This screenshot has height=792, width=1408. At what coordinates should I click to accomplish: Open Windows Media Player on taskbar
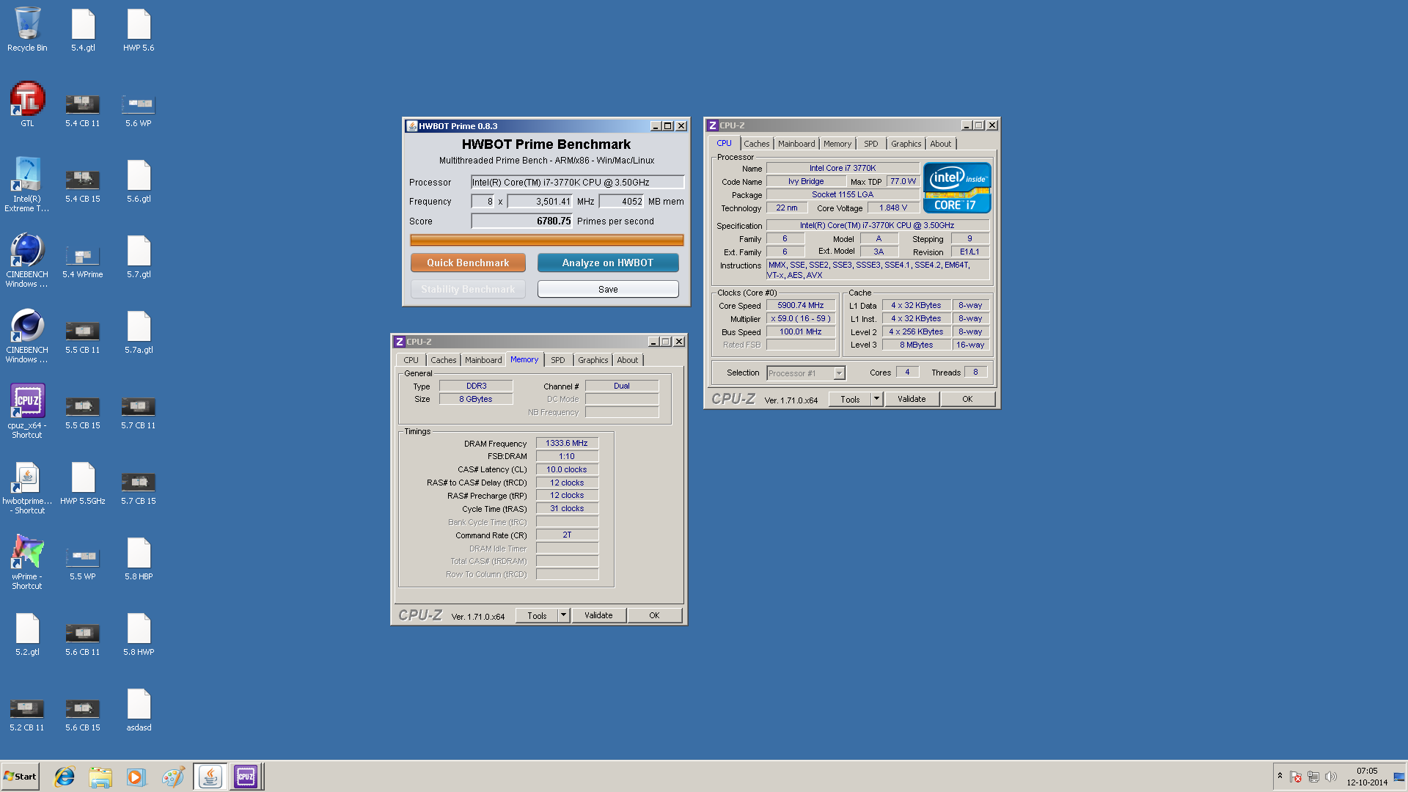[136, 777]
